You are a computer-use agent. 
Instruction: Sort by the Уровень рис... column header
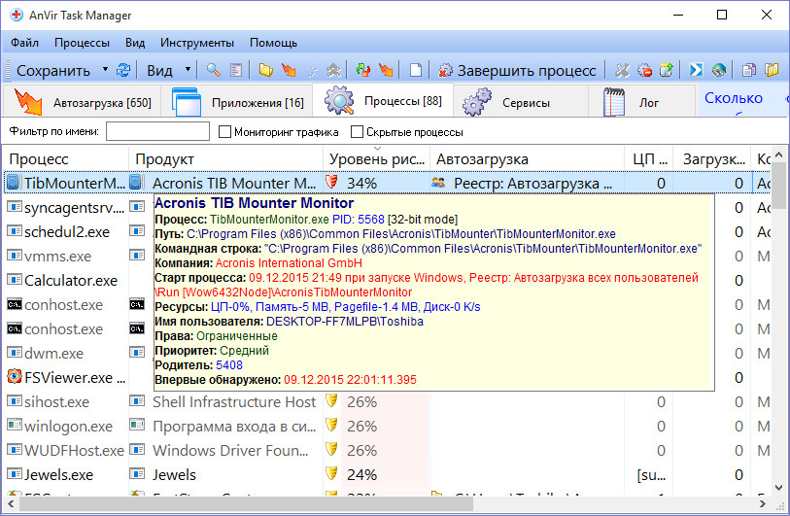coord(376,159)
